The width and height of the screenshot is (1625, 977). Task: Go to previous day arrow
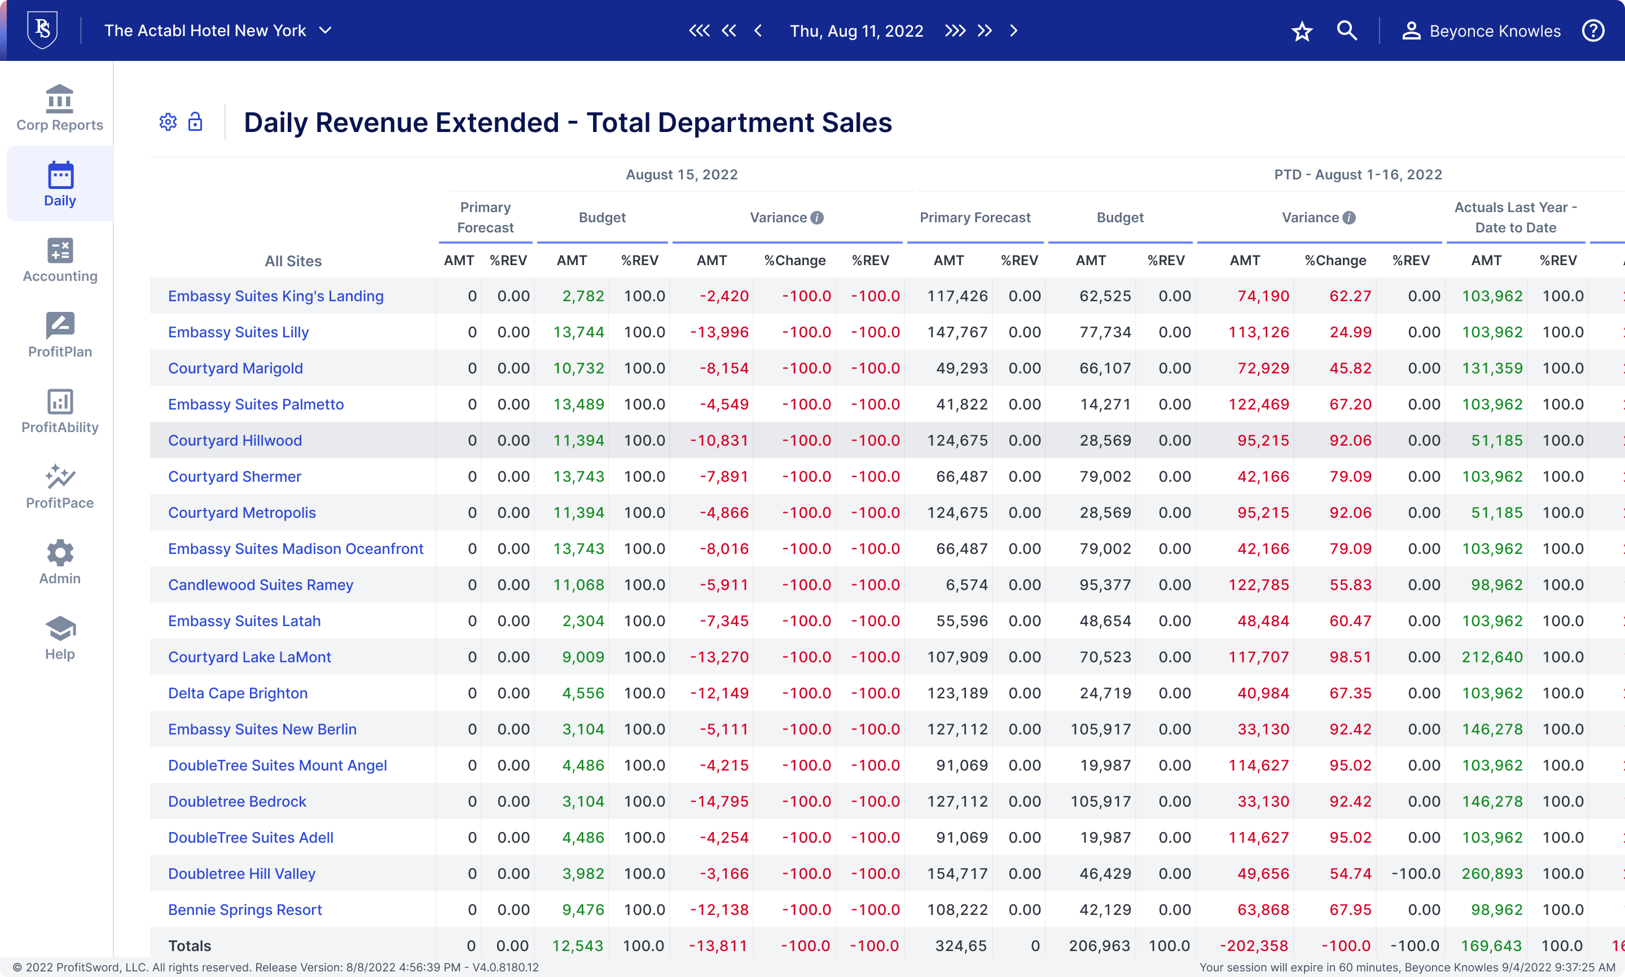pos(758,31)
